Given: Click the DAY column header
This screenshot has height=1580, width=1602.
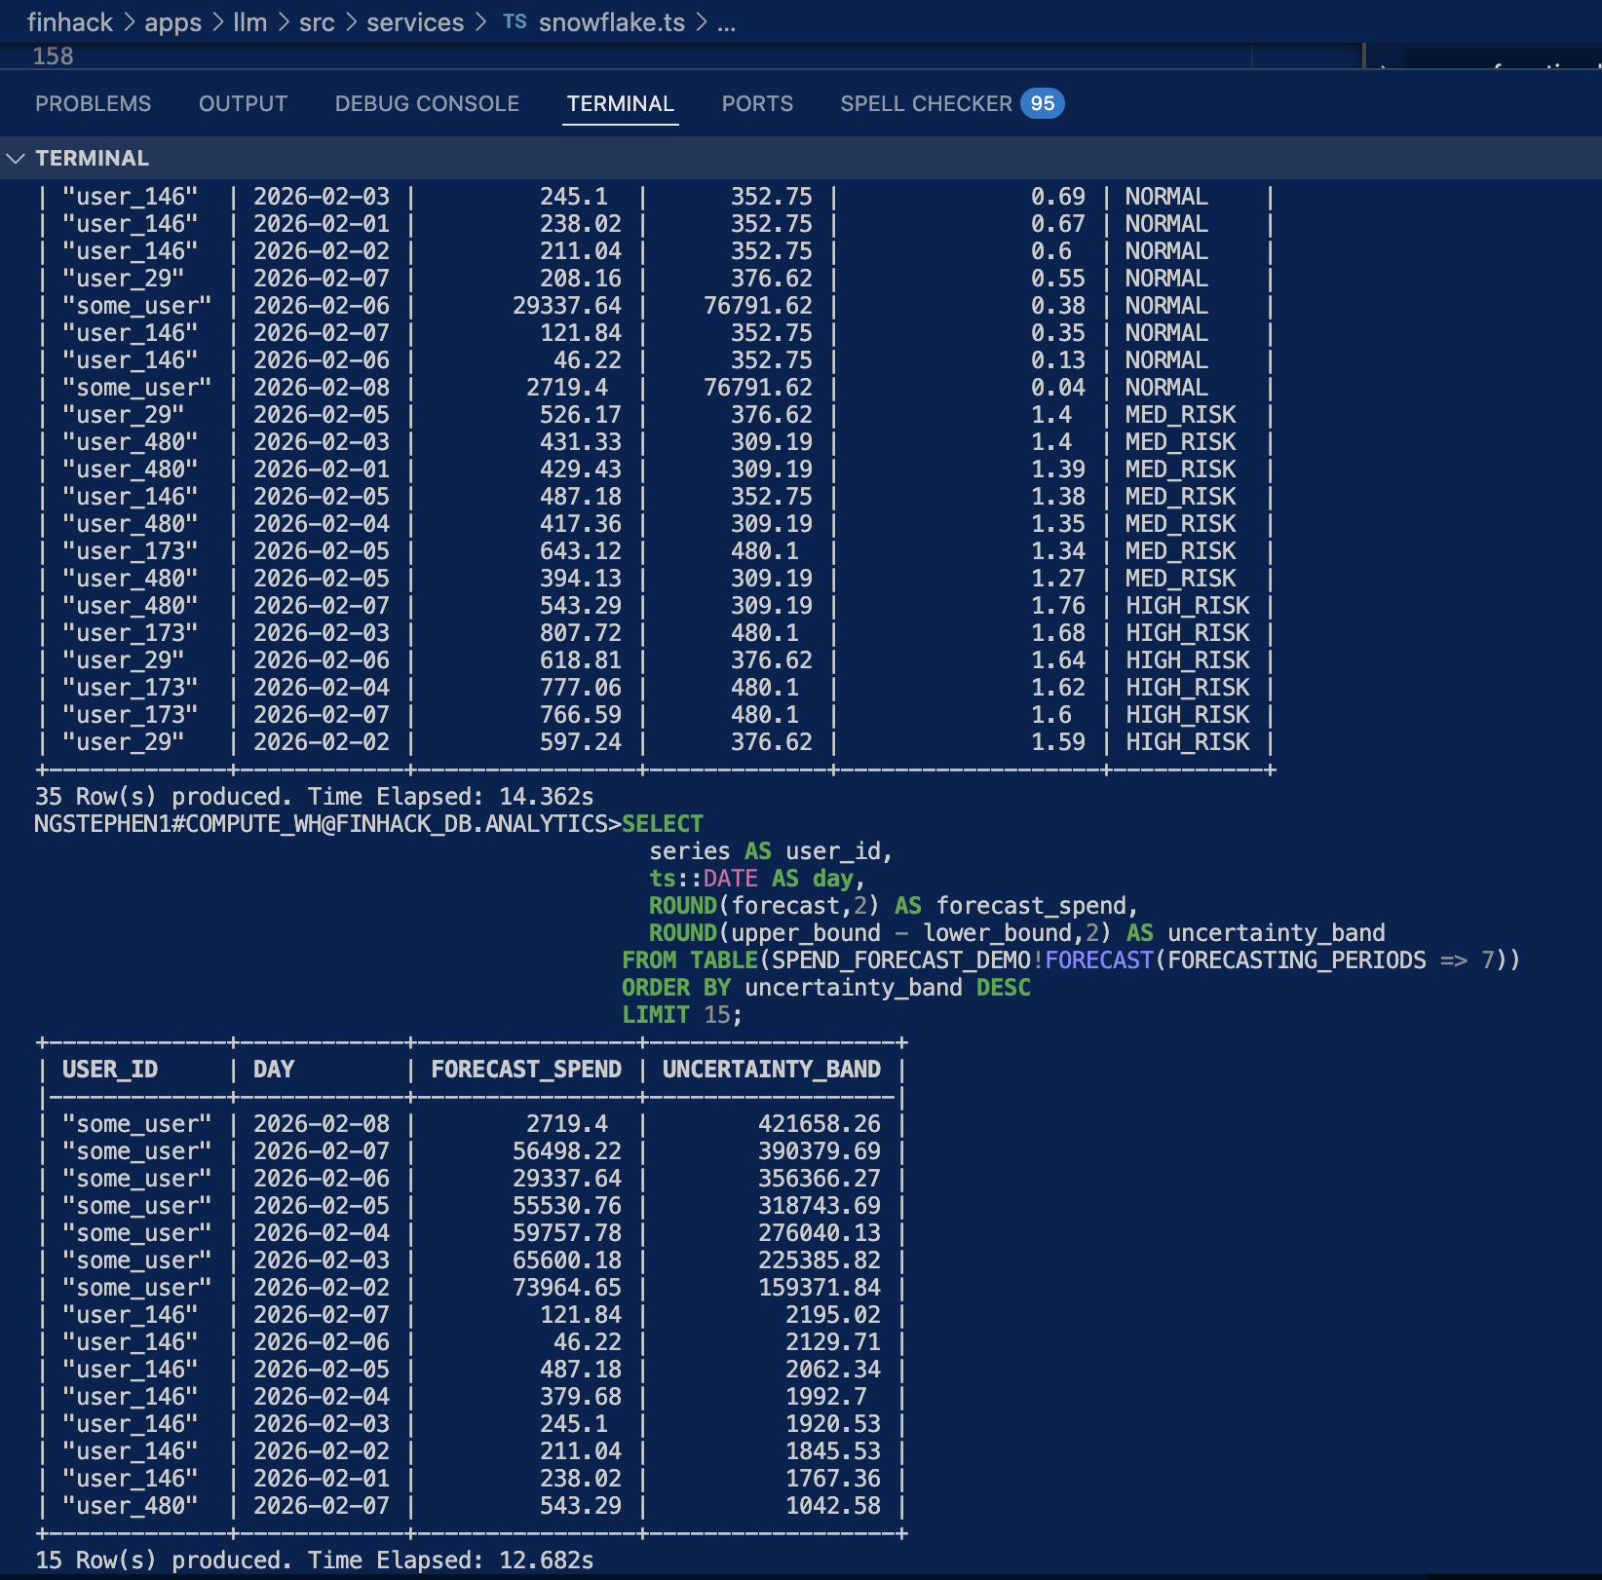Looking at the screenshot, I should [x=274, y=1070].
